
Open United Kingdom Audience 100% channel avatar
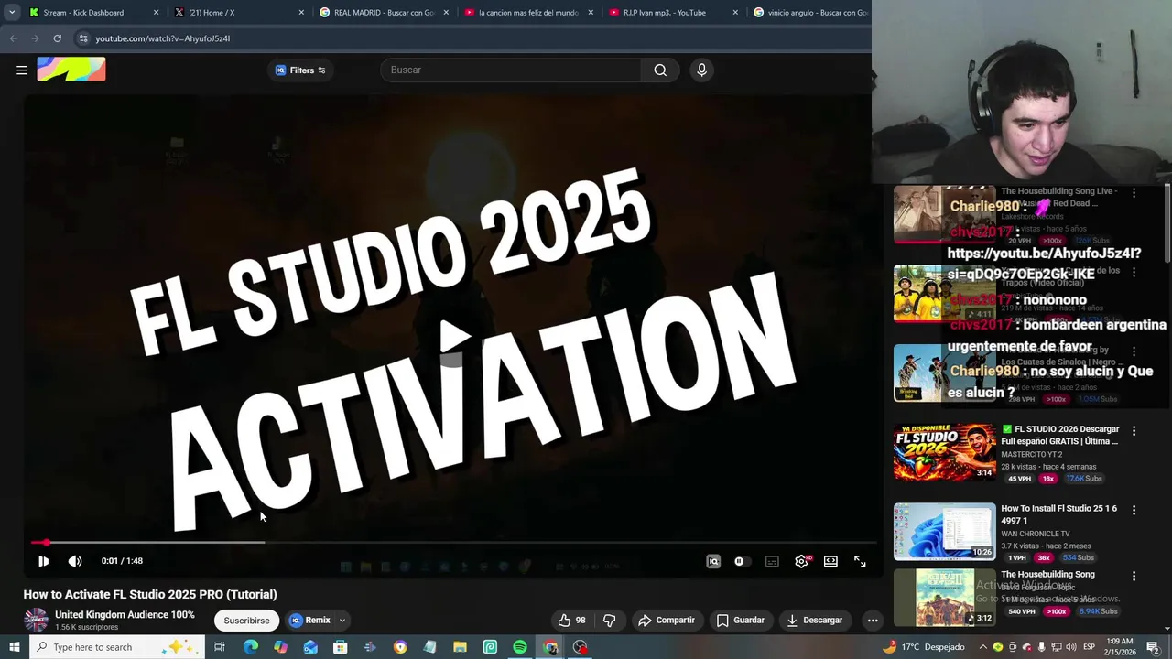[x=36, y=620]
